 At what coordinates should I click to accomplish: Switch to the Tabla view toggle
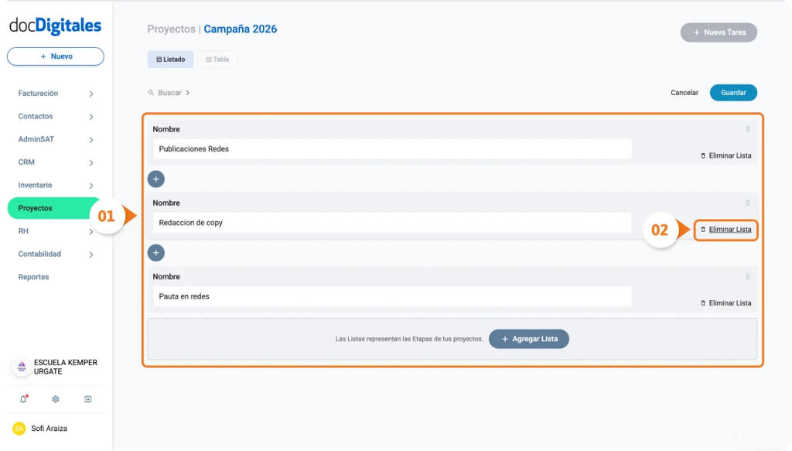[217, 59]
